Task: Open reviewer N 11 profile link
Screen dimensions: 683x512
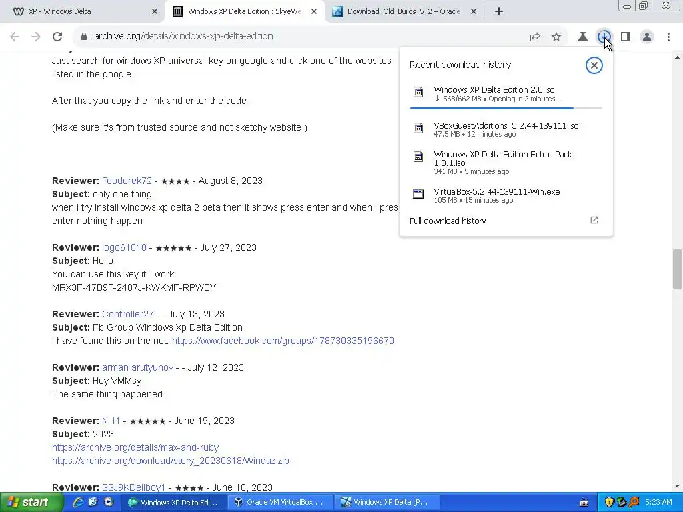Action: pyautogui.click(x=111, y=421)
